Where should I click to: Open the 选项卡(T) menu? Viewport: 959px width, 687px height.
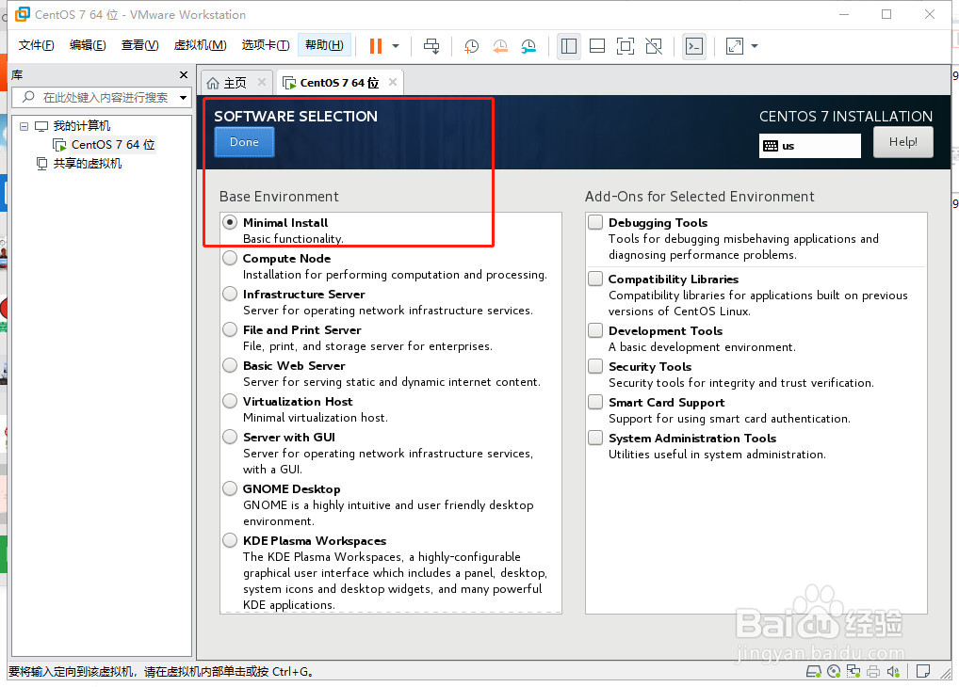[266, 45]
